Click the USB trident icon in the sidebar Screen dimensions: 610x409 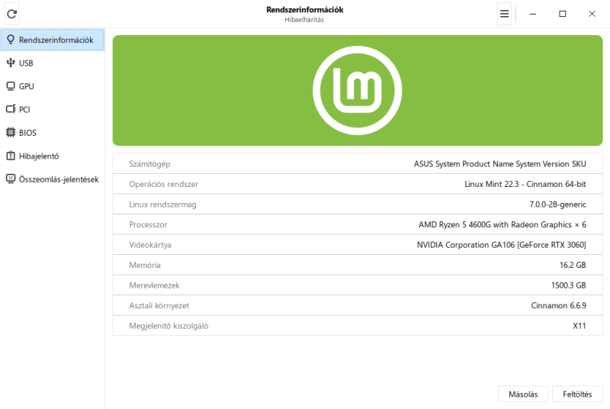click(x=11, y=63)
